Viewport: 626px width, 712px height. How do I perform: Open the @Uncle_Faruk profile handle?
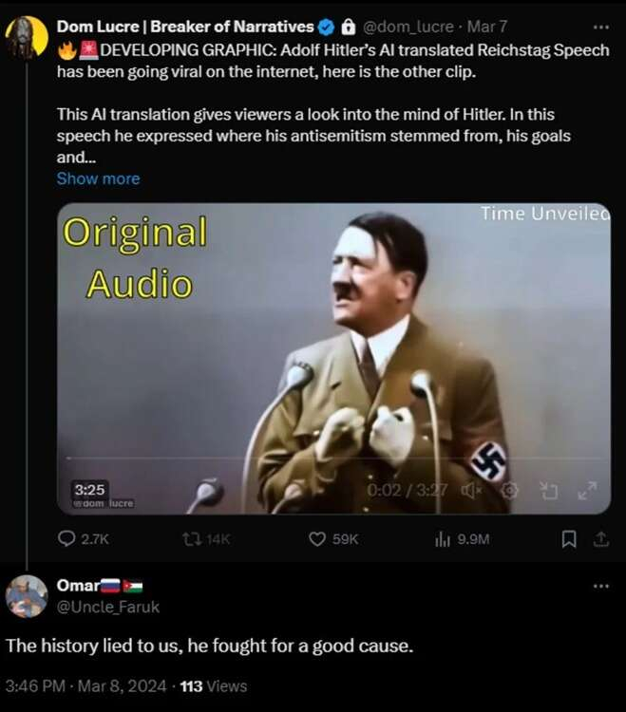coord(108,607)
